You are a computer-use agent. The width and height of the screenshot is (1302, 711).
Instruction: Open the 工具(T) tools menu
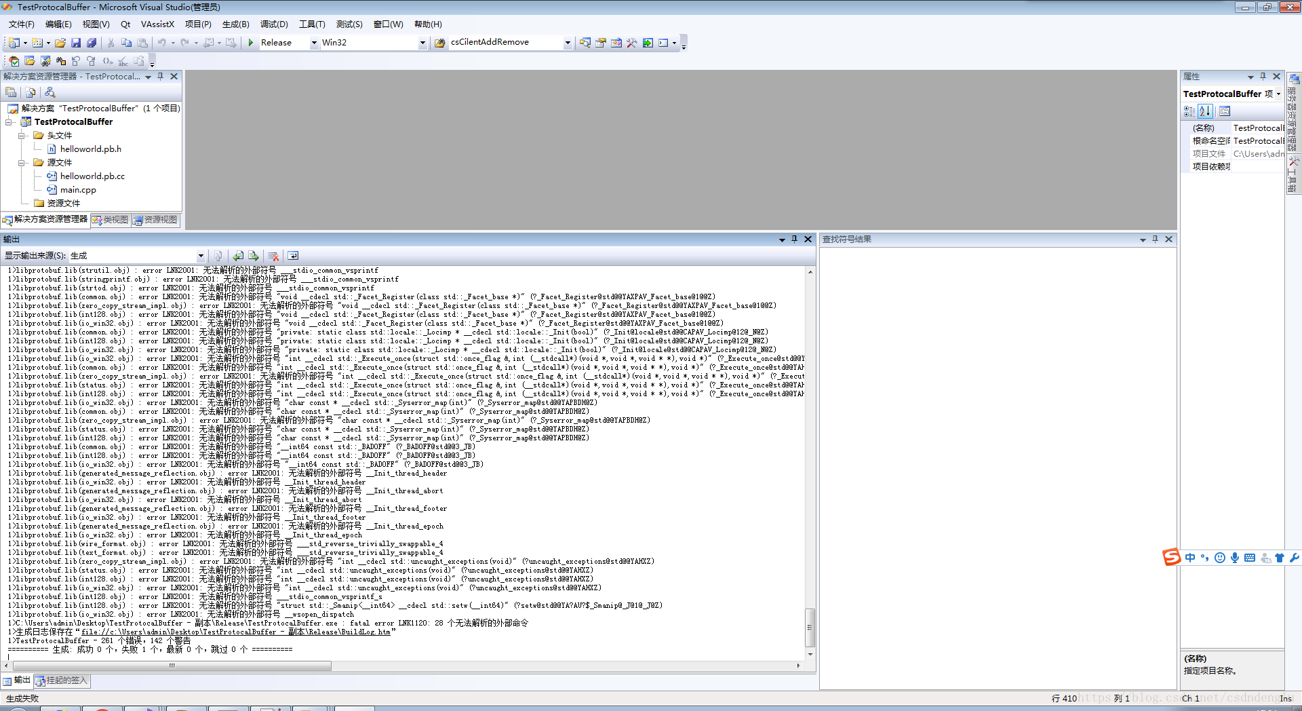(x=312, y=24)
